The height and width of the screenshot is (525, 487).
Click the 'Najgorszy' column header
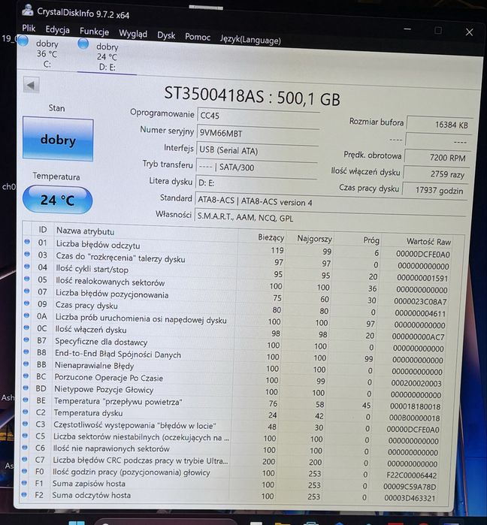314,239
